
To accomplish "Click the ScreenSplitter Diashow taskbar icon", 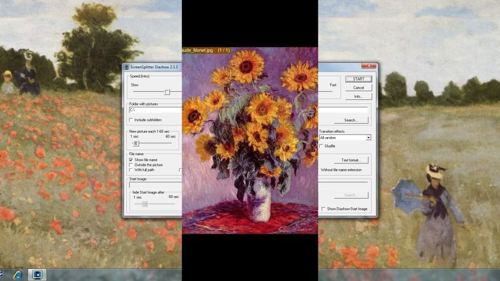I will pos(37,275).
